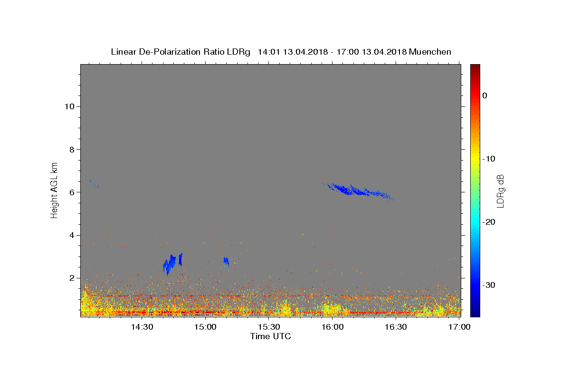The width and height of the screenshot is (570, 380).
Task: Click the 'LDRg dB' colorbar label
Action: click(x=500, y=190)
